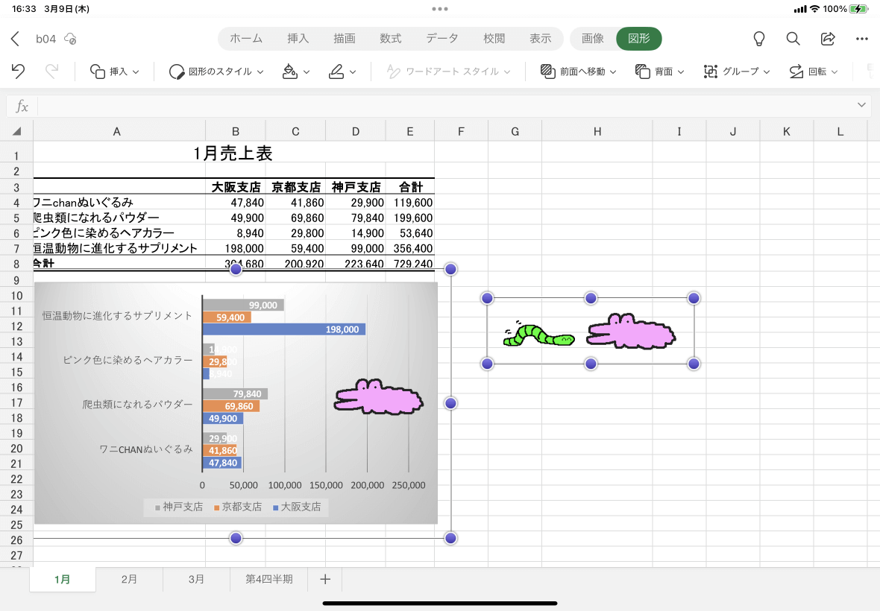Open the lightbulb Tell Me icon

pos(758,39)
